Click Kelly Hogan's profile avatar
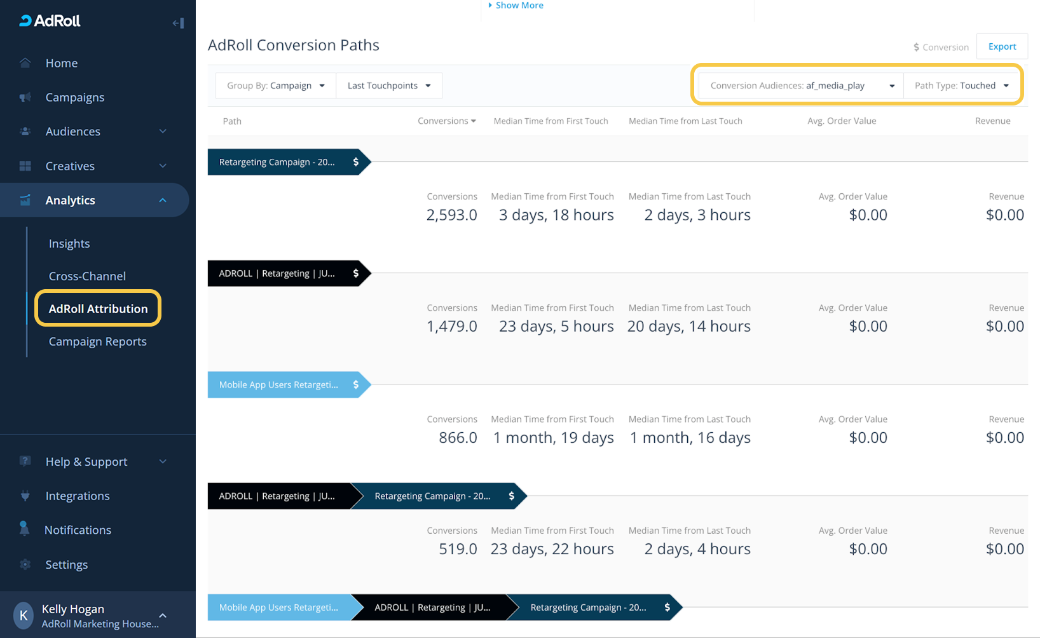 (x=24, y=615)
